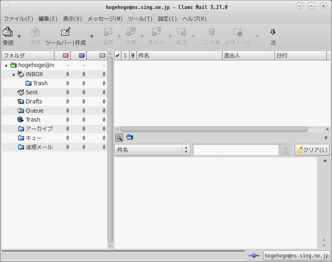The height and width of the screenshot is (262, 332).
Task: Open the 設定(C) menu
Action: (167, 19)
